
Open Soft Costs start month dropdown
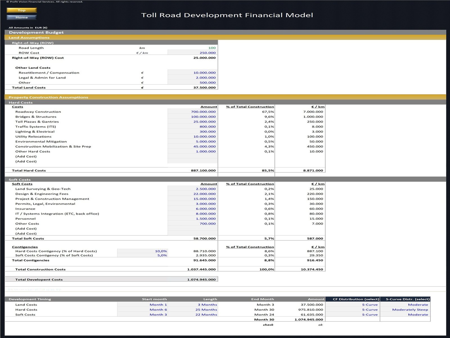tap(142, 315)
